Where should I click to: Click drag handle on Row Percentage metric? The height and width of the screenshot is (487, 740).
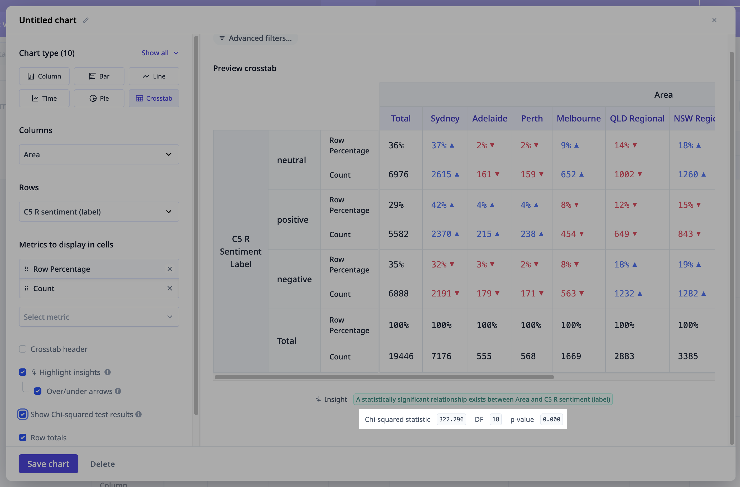pos(26,269)
